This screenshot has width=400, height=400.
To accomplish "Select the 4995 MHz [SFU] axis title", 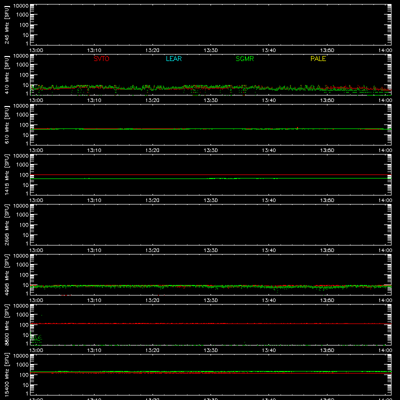I will (x=7, y=274).
